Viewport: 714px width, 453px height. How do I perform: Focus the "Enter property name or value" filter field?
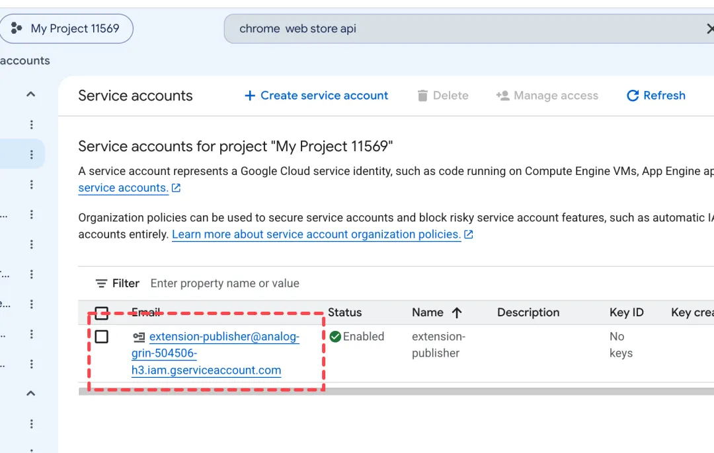click(225, 283)
